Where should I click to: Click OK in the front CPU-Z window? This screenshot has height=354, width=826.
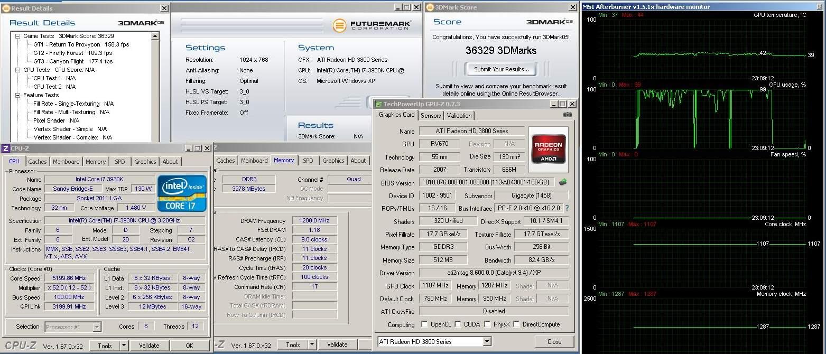click(x=189, y=346)
